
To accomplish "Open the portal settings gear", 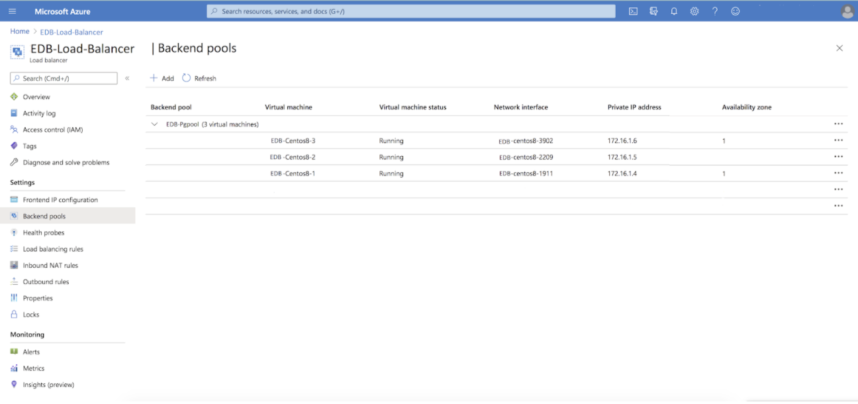I will [x=694, y=11].
